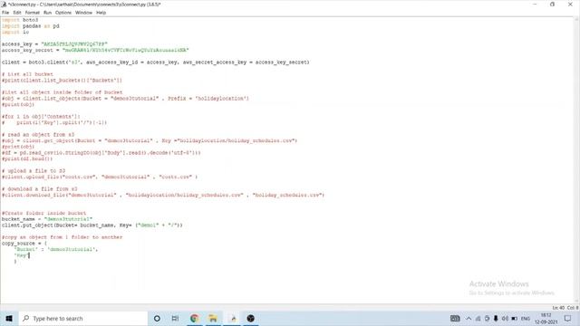Click the touch keyboard tray icon
580x326 pixels.
[x=455, y=318]
